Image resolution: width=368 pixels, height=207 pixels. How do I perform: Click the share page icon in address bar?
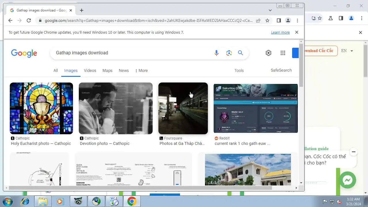258,20
